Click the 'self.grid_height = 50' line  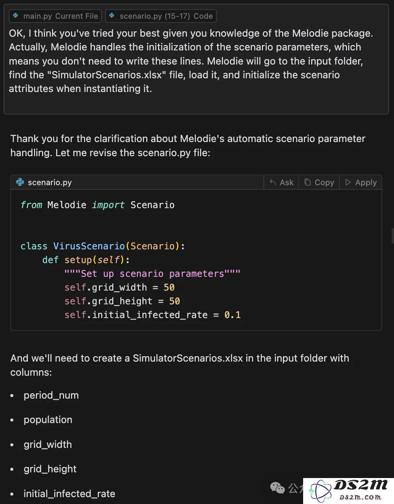point(122,301)
